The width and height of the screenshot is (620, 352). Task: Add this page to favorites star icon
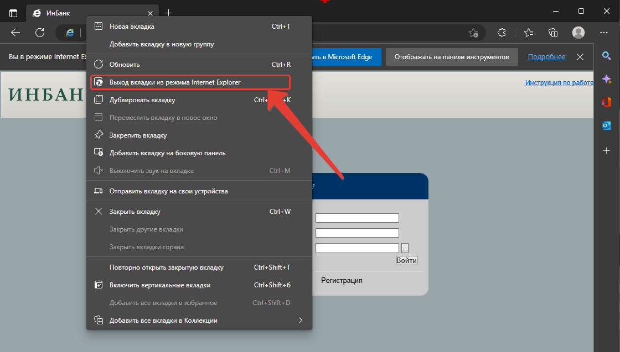point(473,33)
